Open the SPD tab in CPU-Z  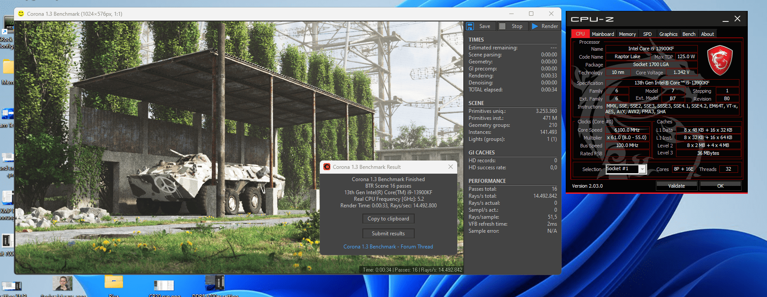(x=648, y=34)
